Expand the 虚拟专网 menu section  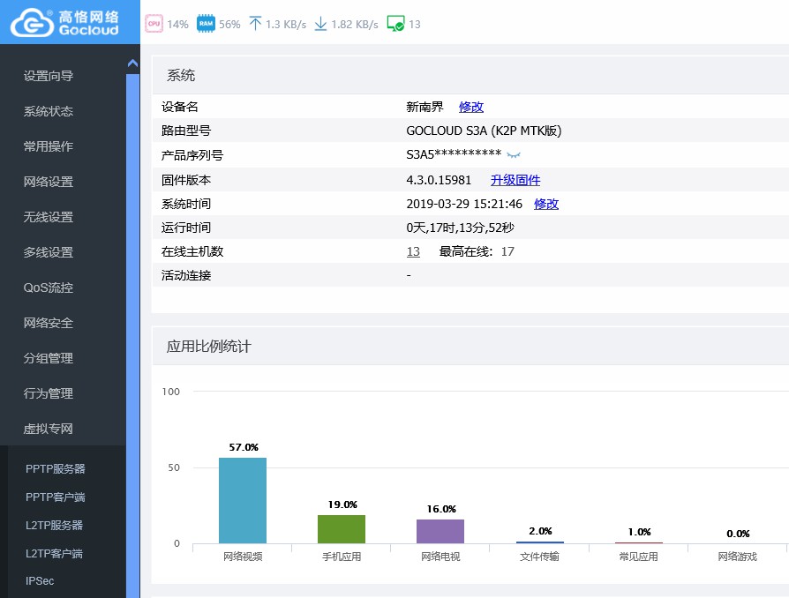pyautogui.click(x=49, y=429)
